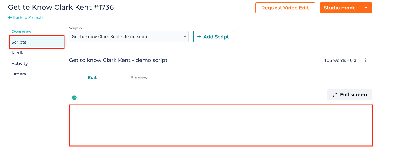The height and width of the screenshot is (148, 396).
Task: Open the Scripts section
Action: 37,42
